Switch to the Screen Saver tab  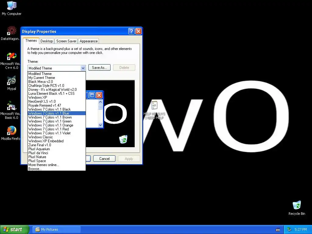(x=66, y=41)
